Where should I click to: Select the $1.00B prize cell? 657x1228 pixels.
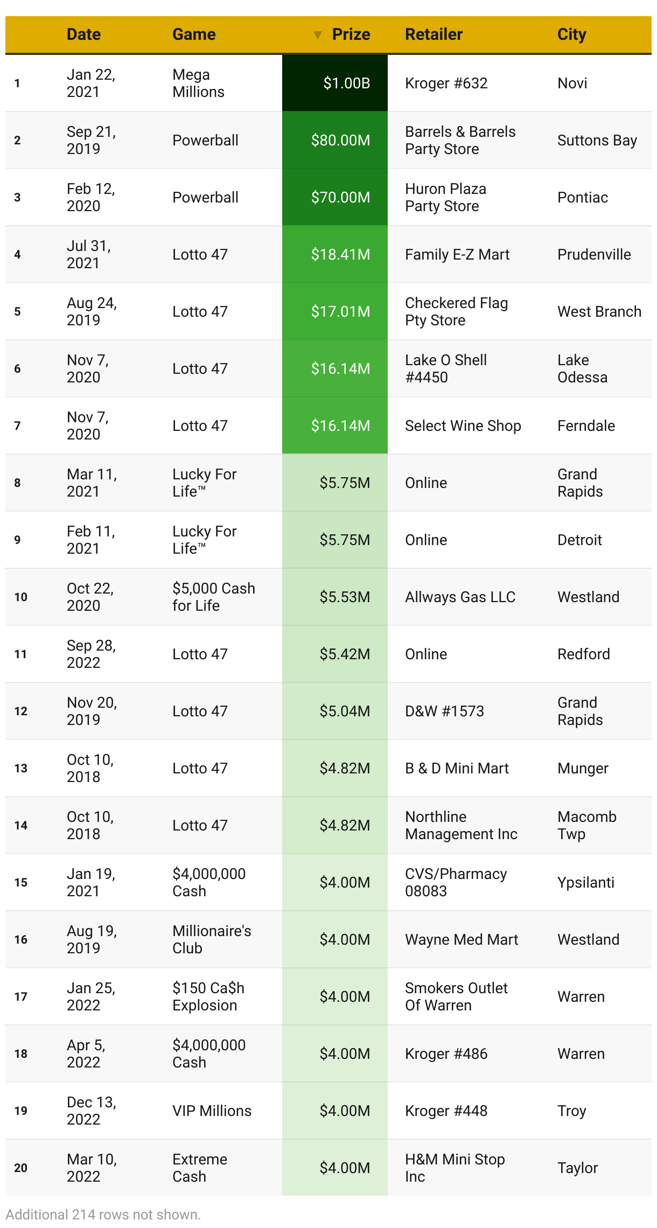(335, 83)
